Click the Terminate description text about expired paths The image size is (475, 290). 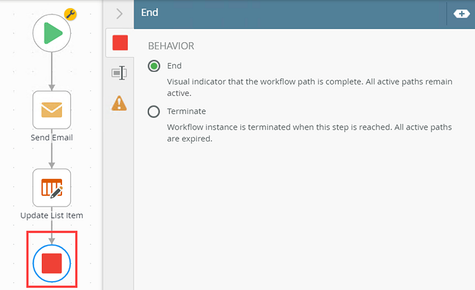(309, 133)
